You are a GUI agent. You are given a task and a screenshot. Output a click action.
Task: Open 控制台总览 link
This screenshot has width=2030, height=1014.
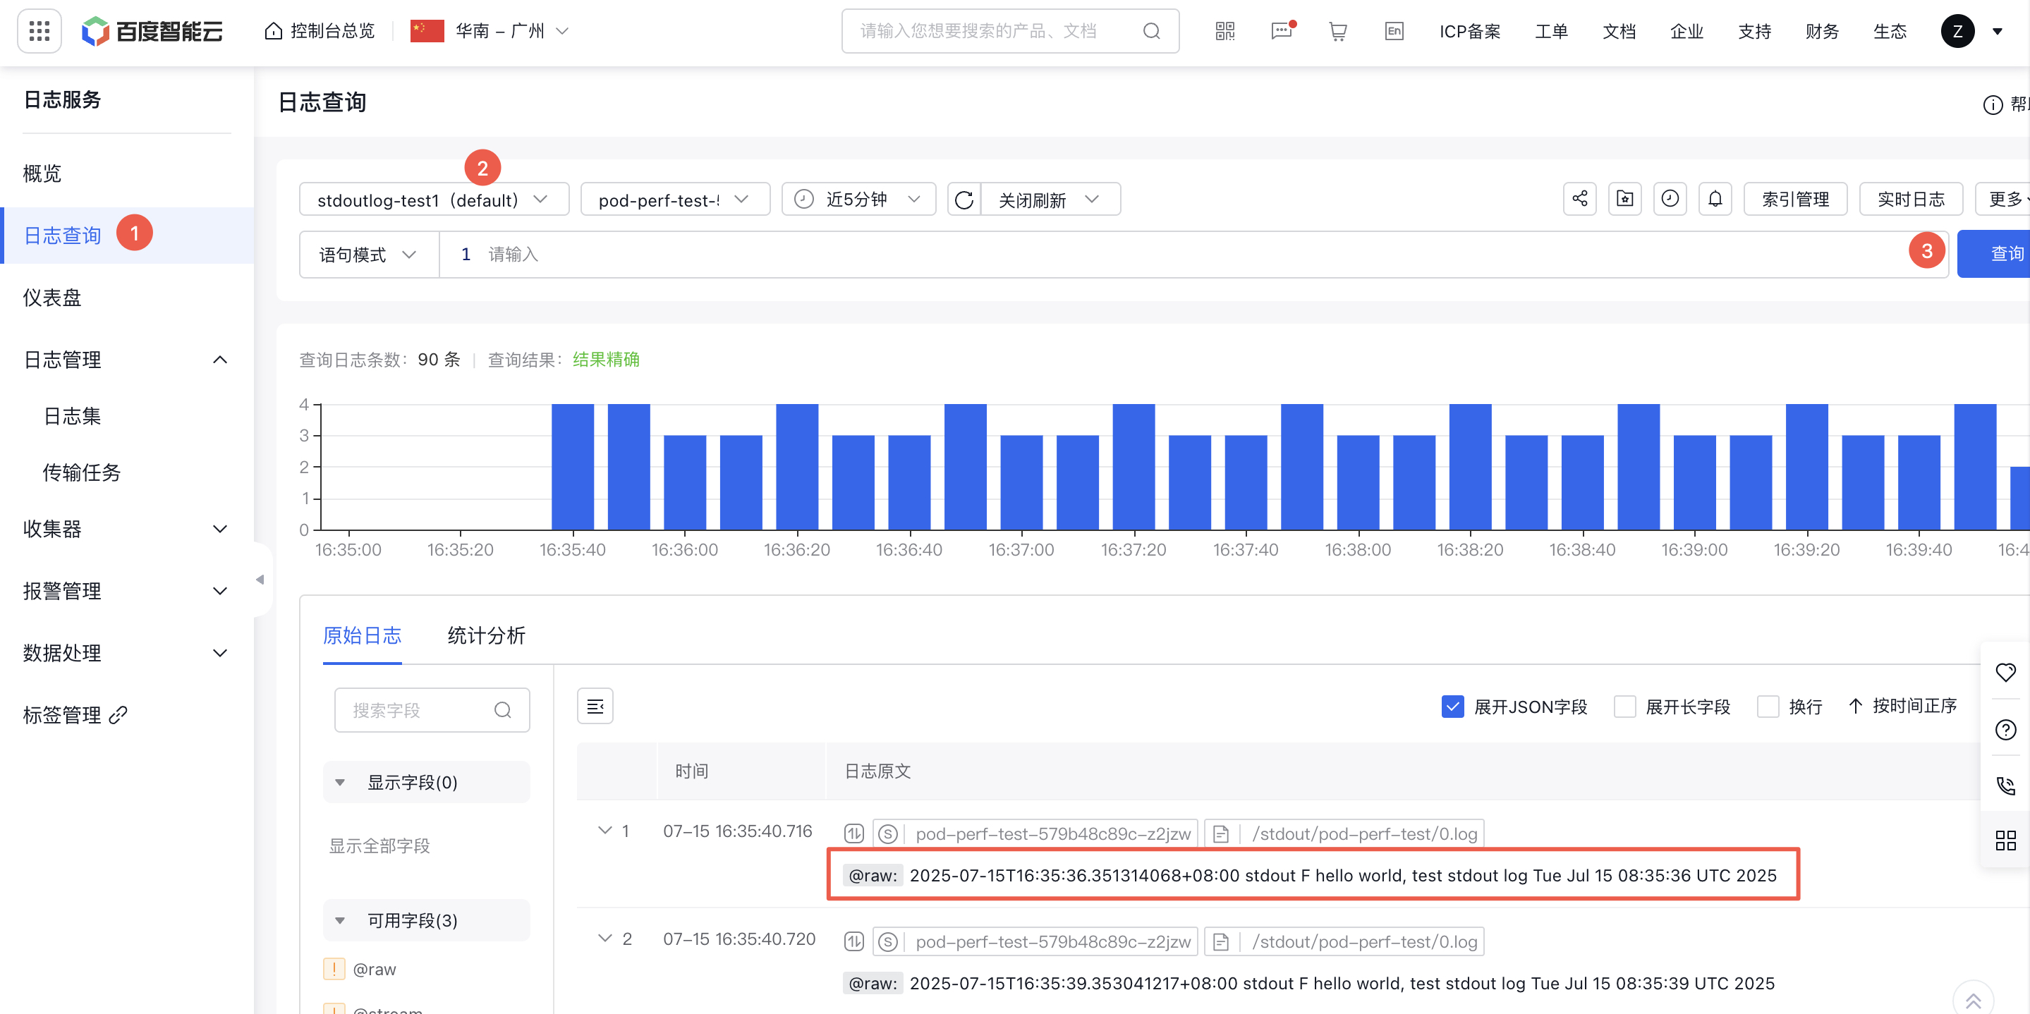pos(320,32)
